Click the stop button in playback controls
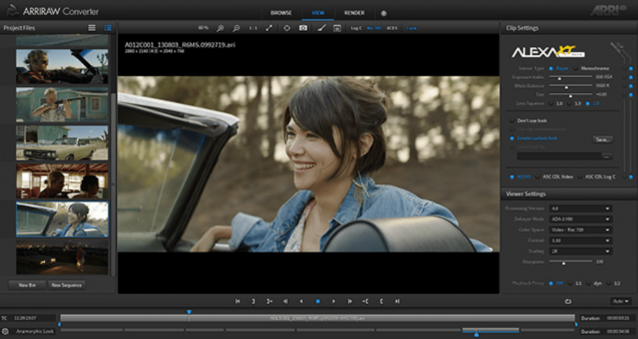638x339 pixels. 317,301
